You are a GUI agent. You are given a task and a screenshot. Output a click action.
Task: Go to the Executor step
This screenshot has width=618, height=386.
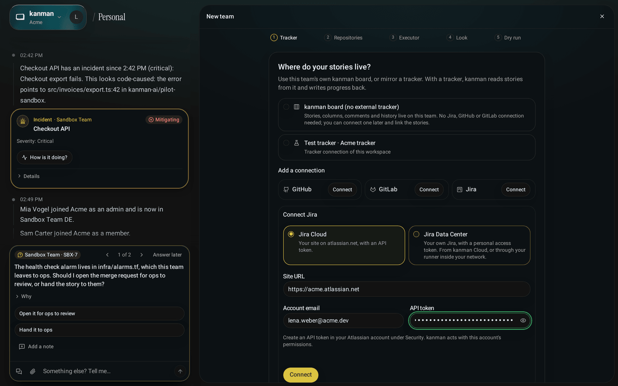[404, 38]
